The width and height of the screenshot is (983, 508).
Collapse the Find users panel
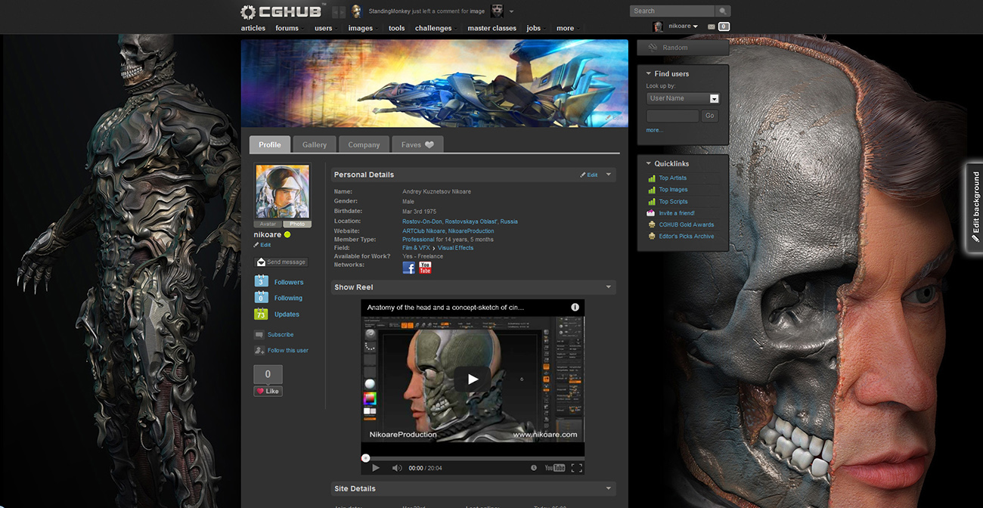click(649, 73)
